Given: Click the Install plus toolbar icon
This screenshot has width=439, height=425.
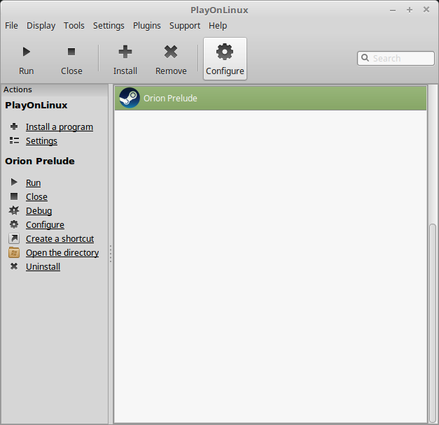Looking at the screenshot, I should tap(125, 52).
